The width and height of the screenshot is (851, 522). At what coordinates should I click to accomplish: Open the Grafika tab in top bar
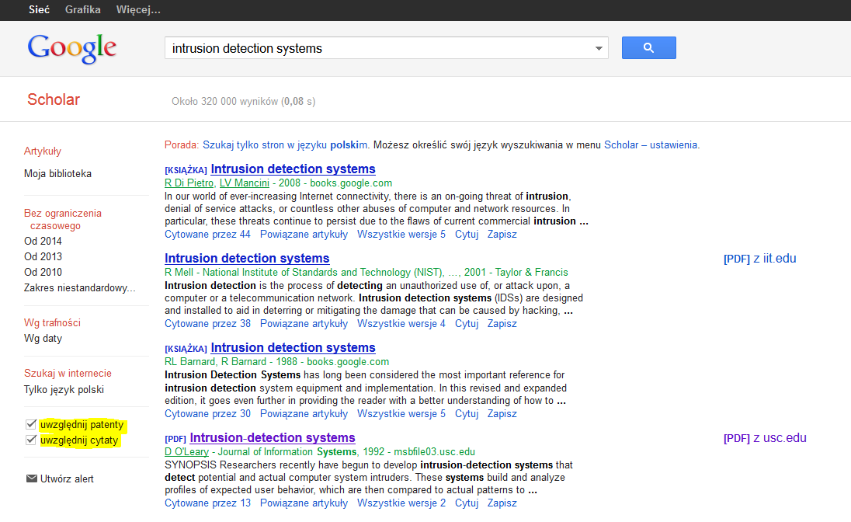click(82, 10)
